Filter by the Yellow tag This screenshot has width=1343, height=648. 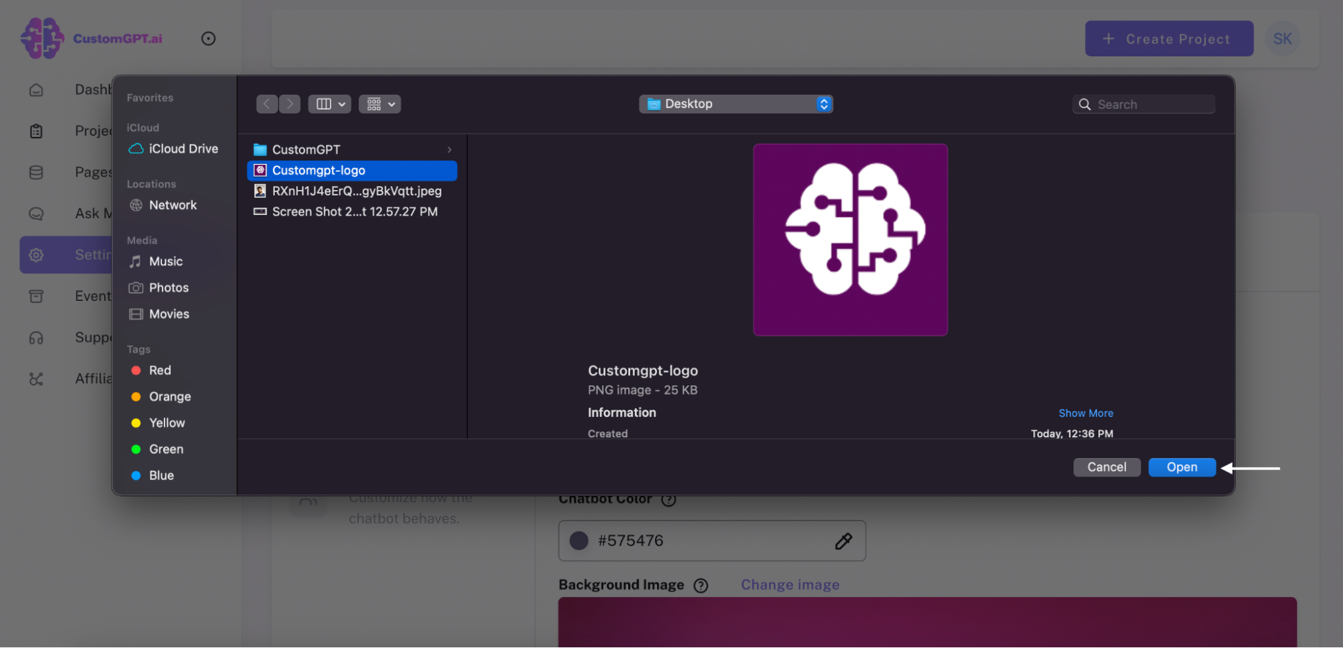click(159, 423)
